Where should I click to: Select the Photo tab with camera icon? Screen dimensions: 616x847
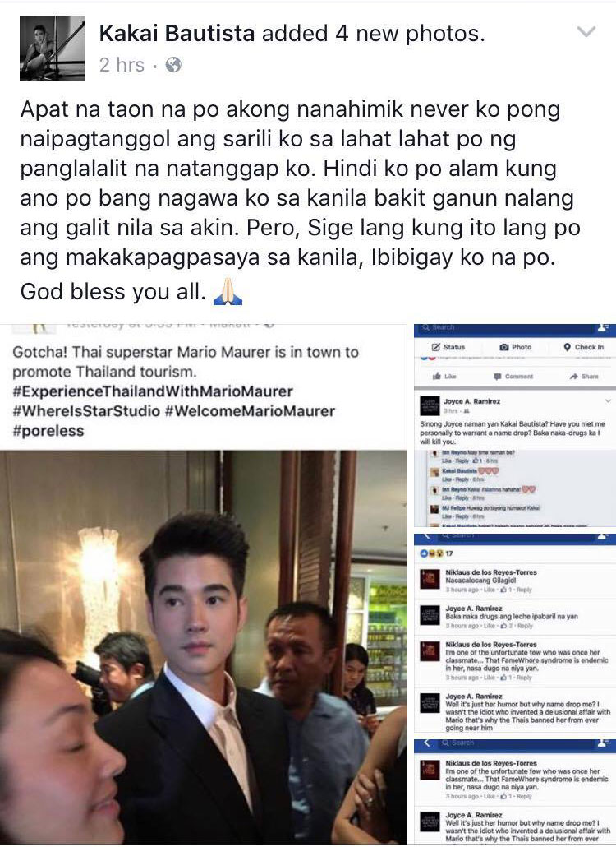click(516, 347)
